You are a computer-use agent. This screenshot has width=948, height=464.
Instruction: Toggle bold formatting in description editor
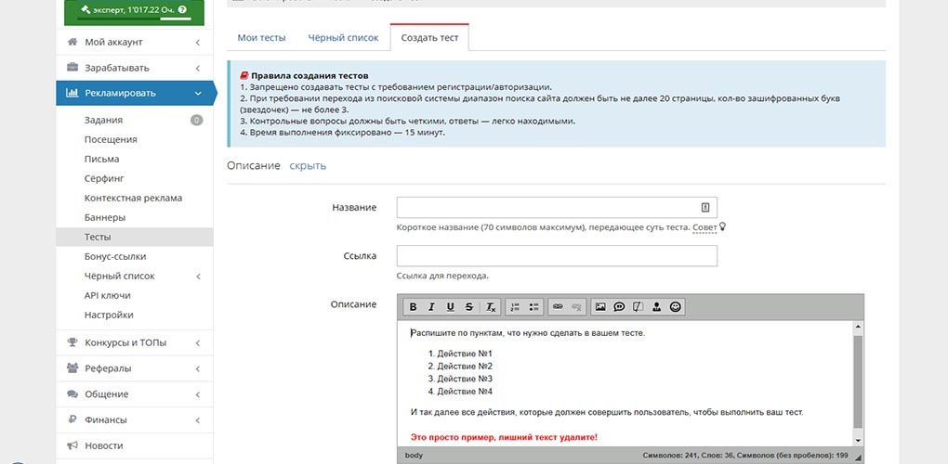(x=413, y=307)
